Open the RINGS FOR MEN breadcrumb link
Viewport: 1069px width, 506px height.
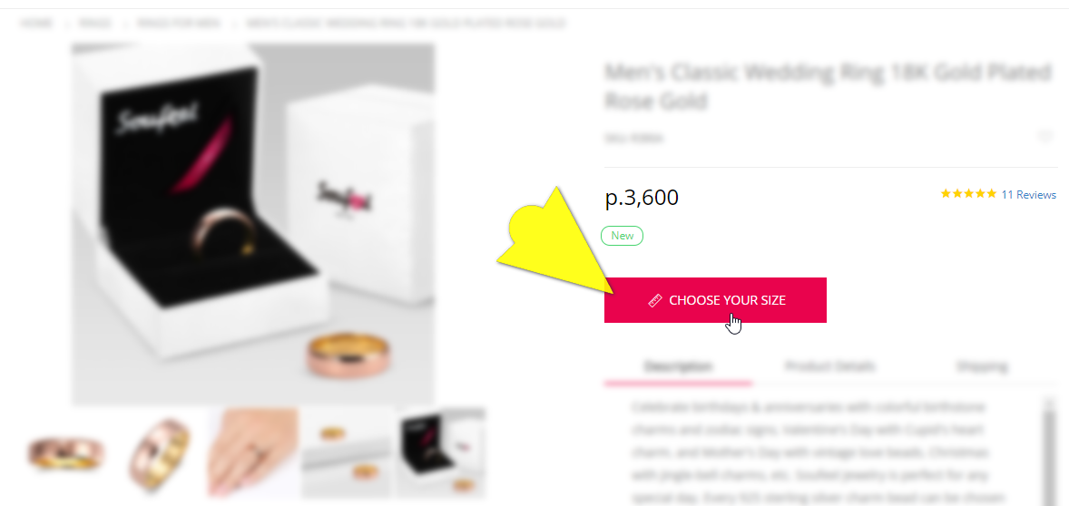point(179,24)
